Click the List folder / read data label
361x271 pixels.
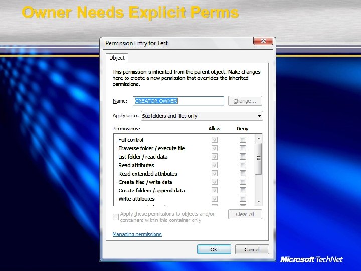143,157
